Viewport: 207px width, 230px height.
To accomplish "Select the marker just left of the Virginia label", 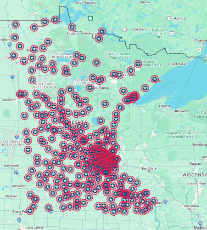I will (119, 75).
